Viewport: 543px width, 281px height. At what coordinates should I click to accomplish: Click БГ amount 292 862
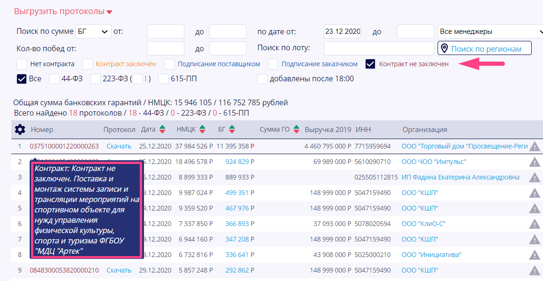(237, 270)
